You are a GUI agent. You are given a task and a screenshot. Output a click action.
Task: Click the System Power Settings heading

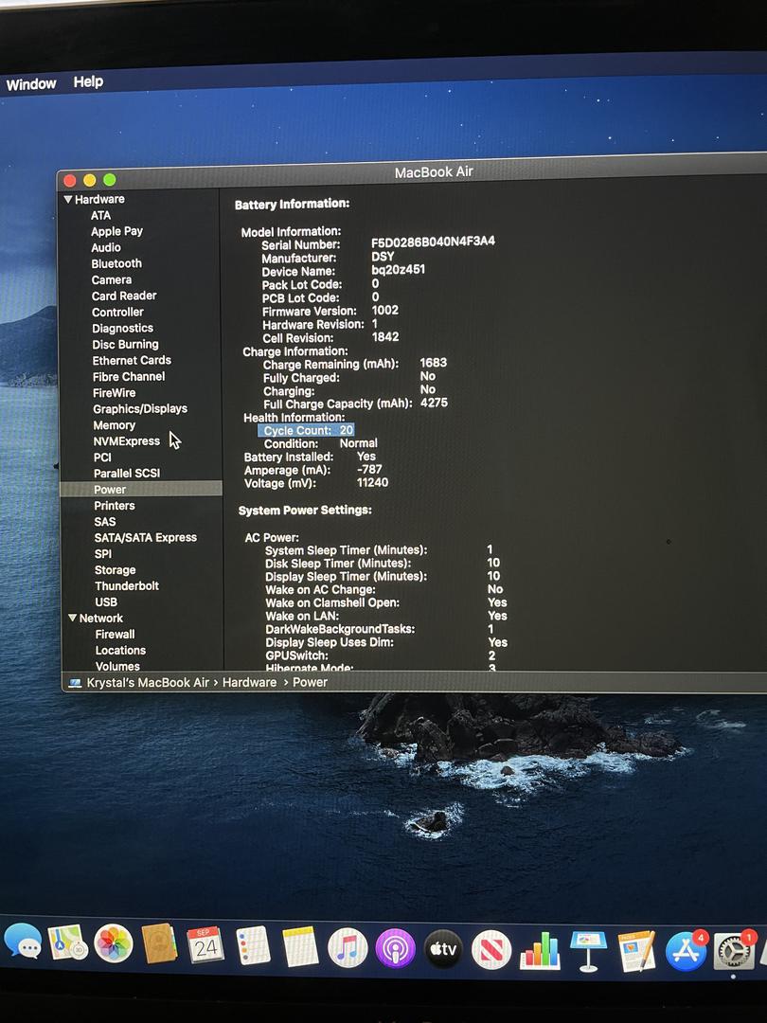pos(305,511)
